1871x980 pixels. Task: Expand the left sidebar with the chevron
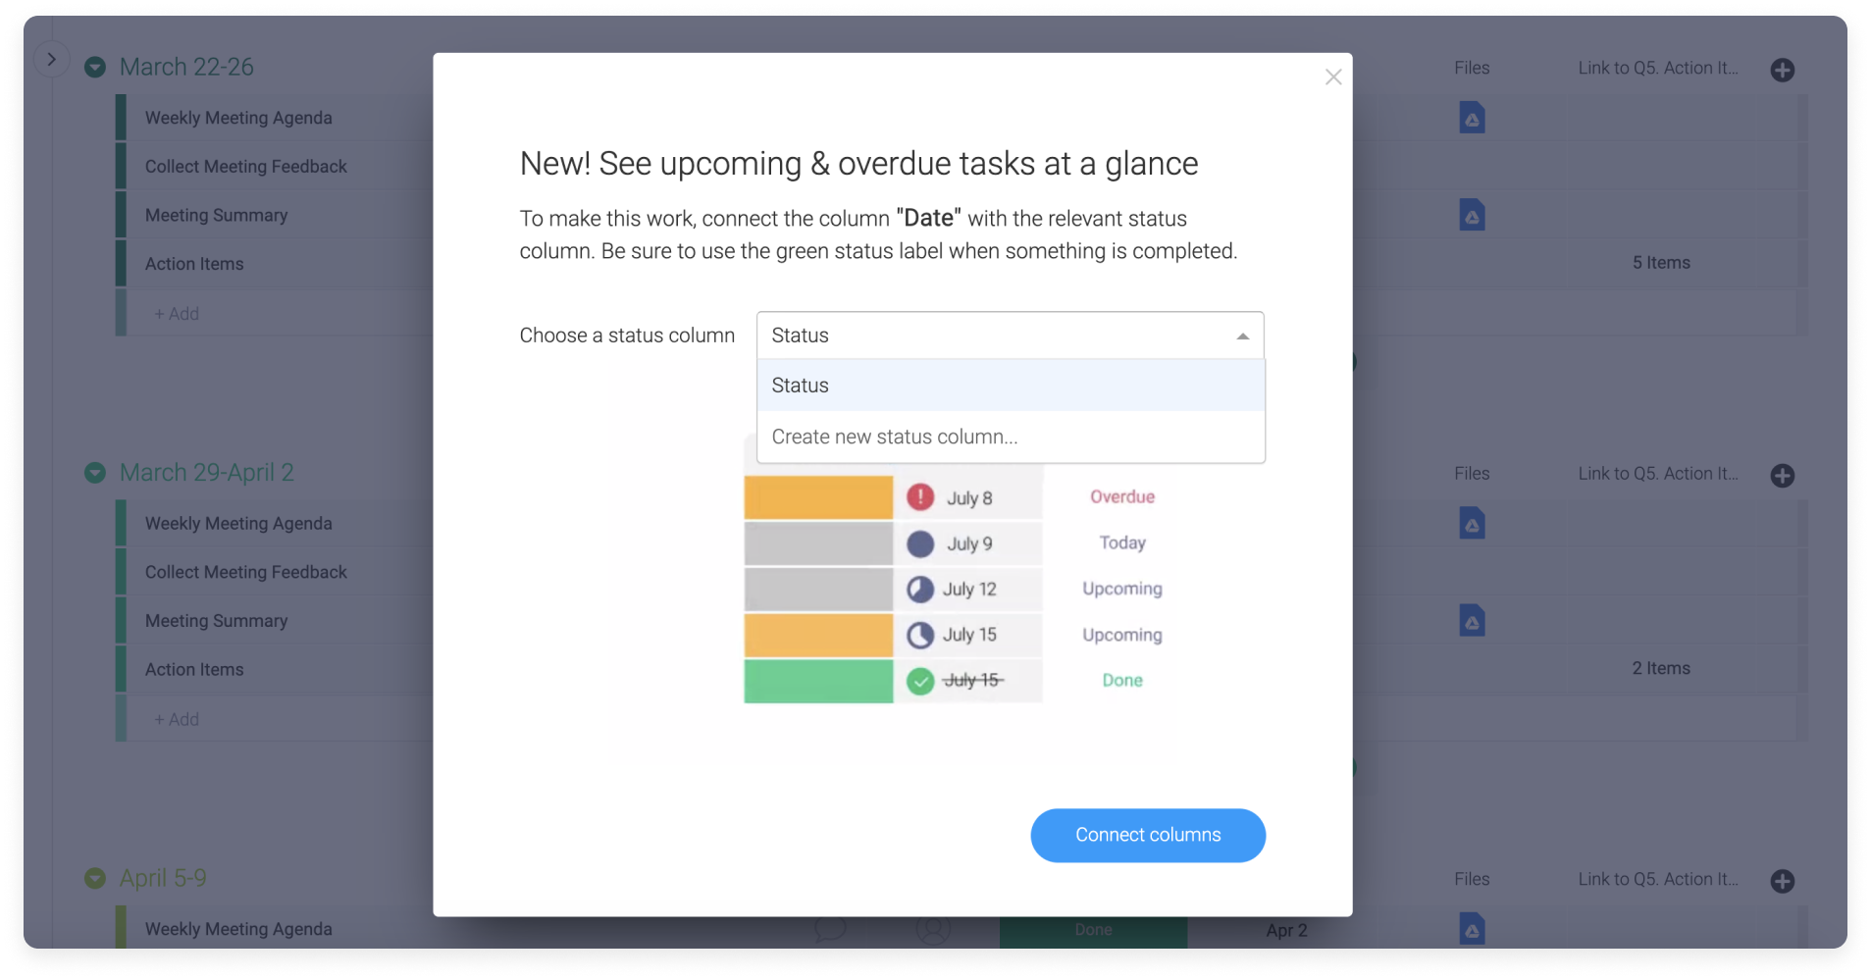51,60
